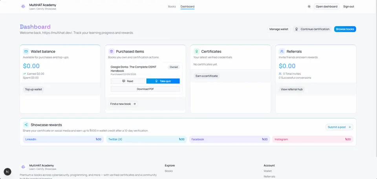Click the Earn a certificate button
The height and width of the screenshot is (179, 377).
(x=207, y=76)
